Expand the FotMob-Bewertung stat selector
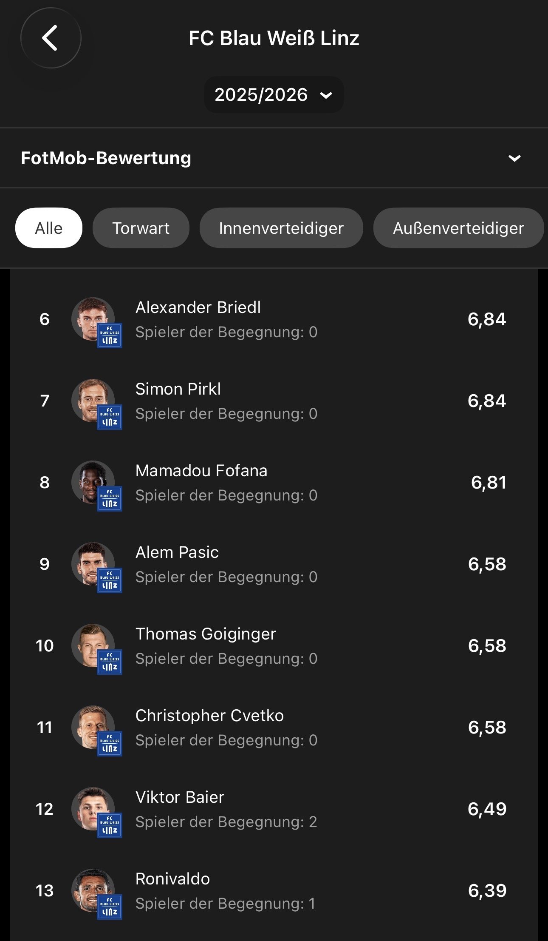The height and width of the screenshot is (941, 548). [514, 158]
